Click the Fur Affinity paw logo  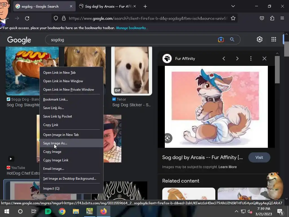click(167, 58)
